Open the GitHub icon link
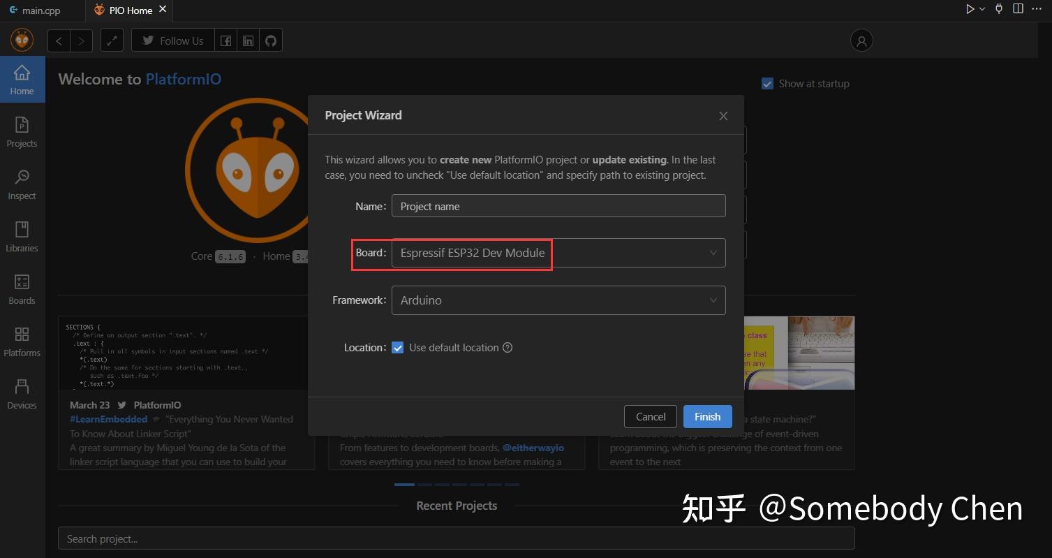The width and height of the screenshot is (1052, 558). pos(271,41)
